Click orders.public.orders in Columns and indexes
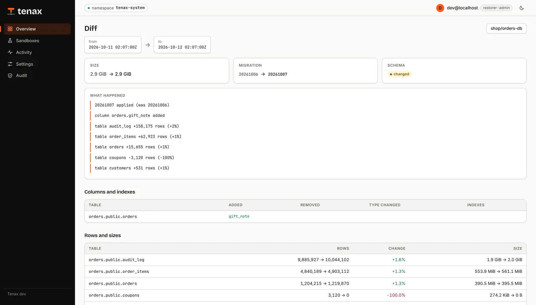536x305 pixels. pos(113,217)
